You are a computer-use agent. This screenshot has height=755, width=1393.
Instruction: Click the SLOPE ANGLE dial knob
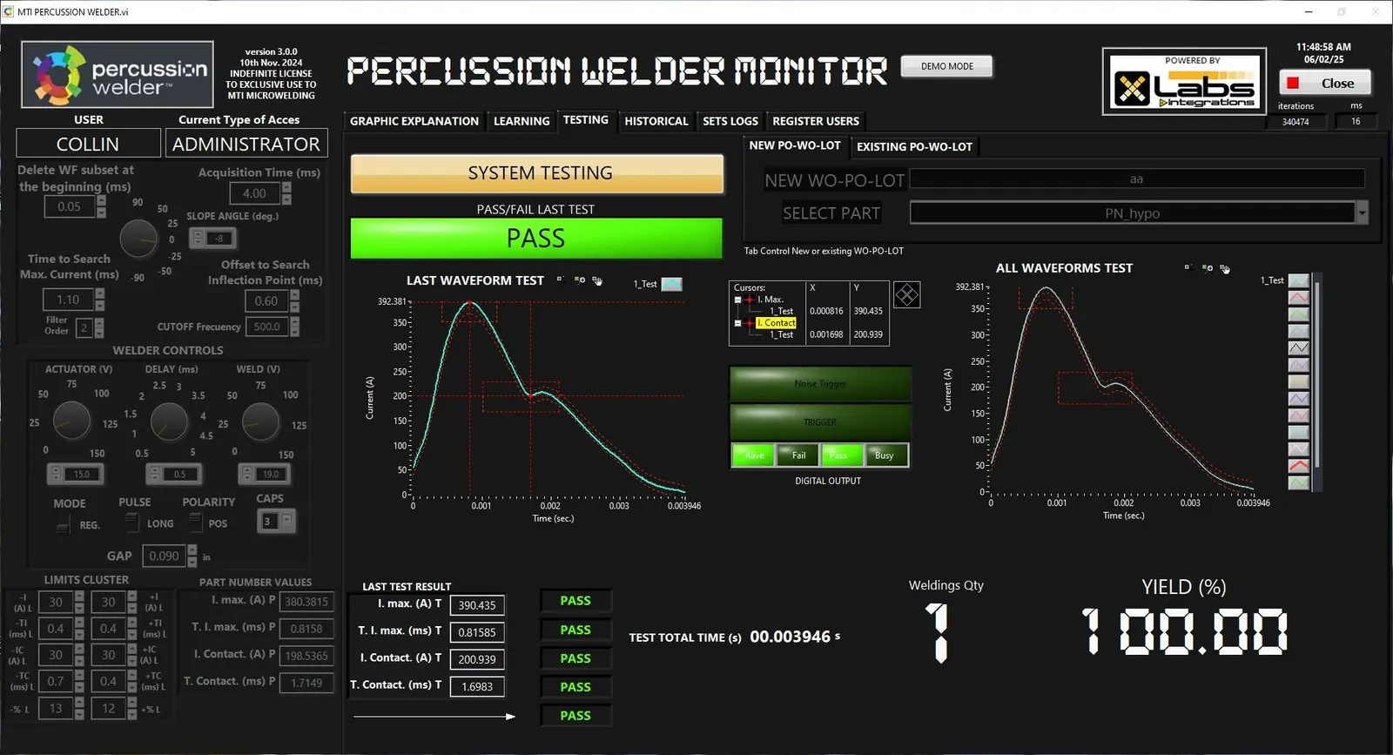click(138, 239)
